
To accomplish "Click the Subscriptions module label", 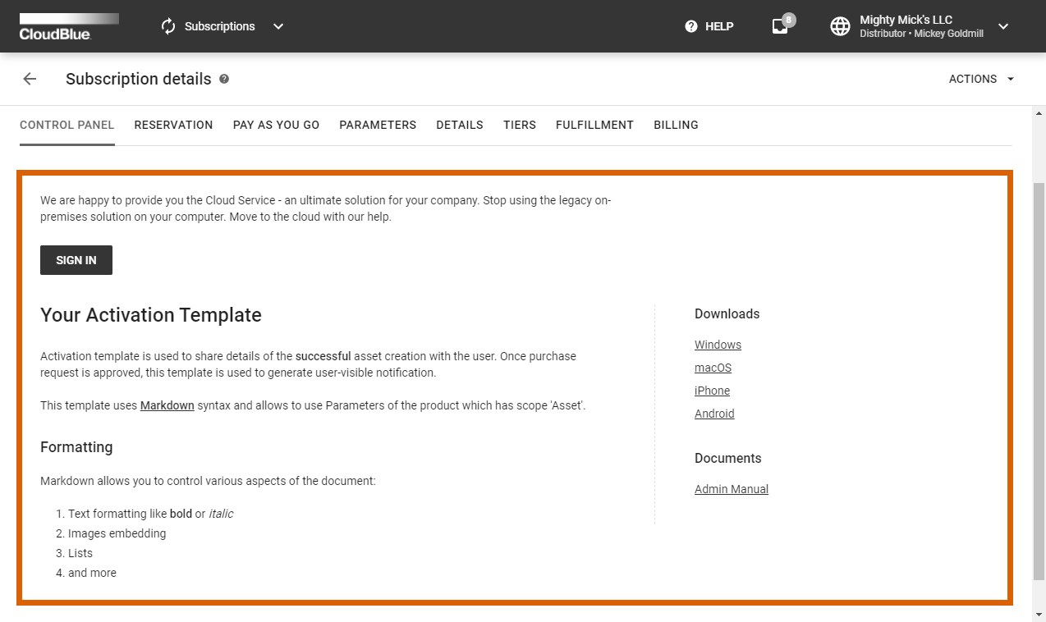I will [219, 26].
